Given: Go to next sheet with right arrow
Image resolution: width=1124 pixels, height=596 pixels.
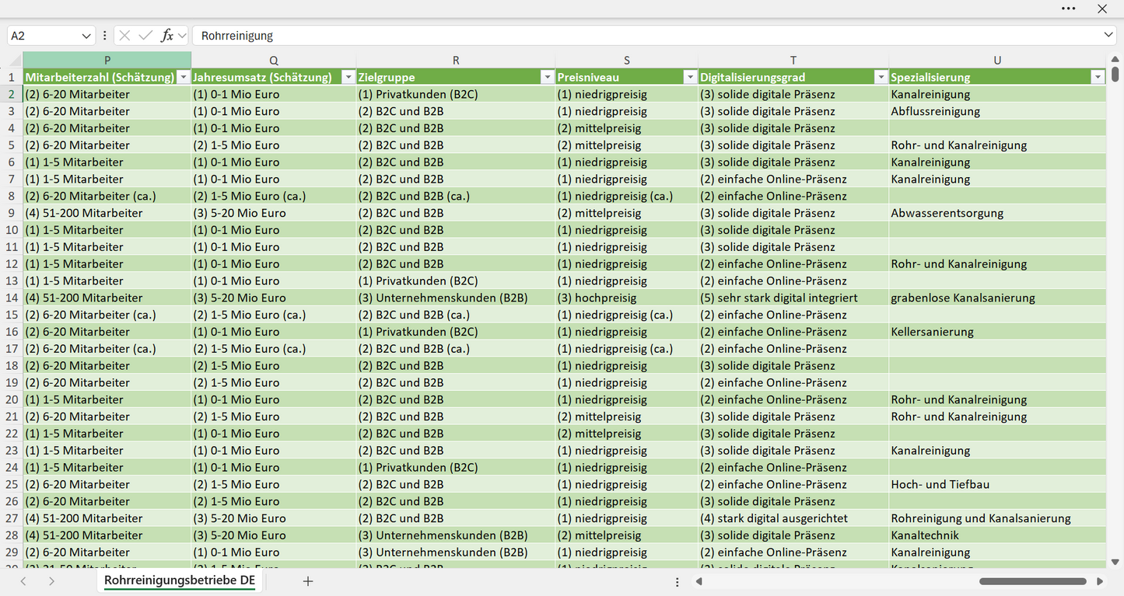Looking at the screenshot, I should tap(51, 581).
